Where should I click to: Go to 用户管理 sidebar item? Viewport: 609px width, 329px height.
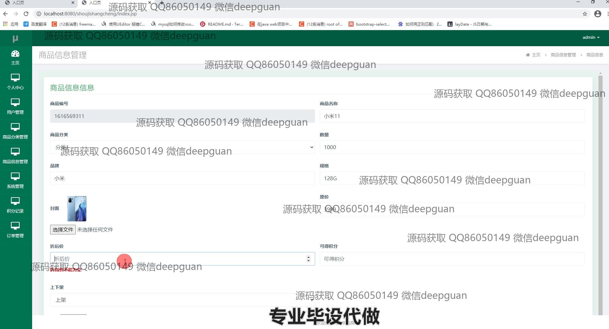coord(15,107)
